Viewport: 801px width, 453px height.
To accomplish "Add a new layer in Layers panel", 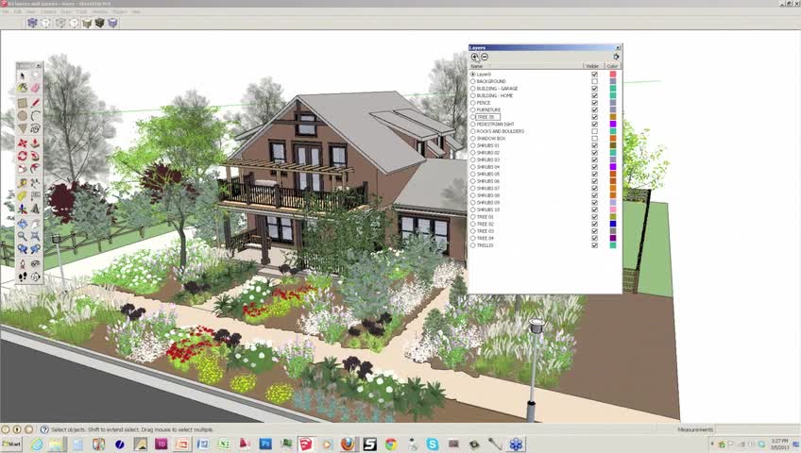I will (474, 58).
